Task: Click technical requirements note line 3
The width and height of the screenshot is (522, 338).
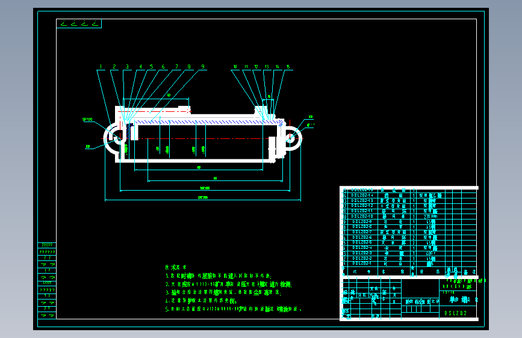Action: pos(223,293)
